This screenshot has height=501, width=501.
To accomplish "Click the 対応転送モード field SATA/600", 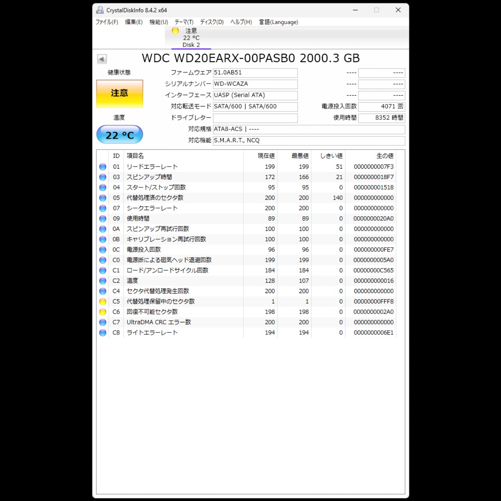I will tap(255, 106).
